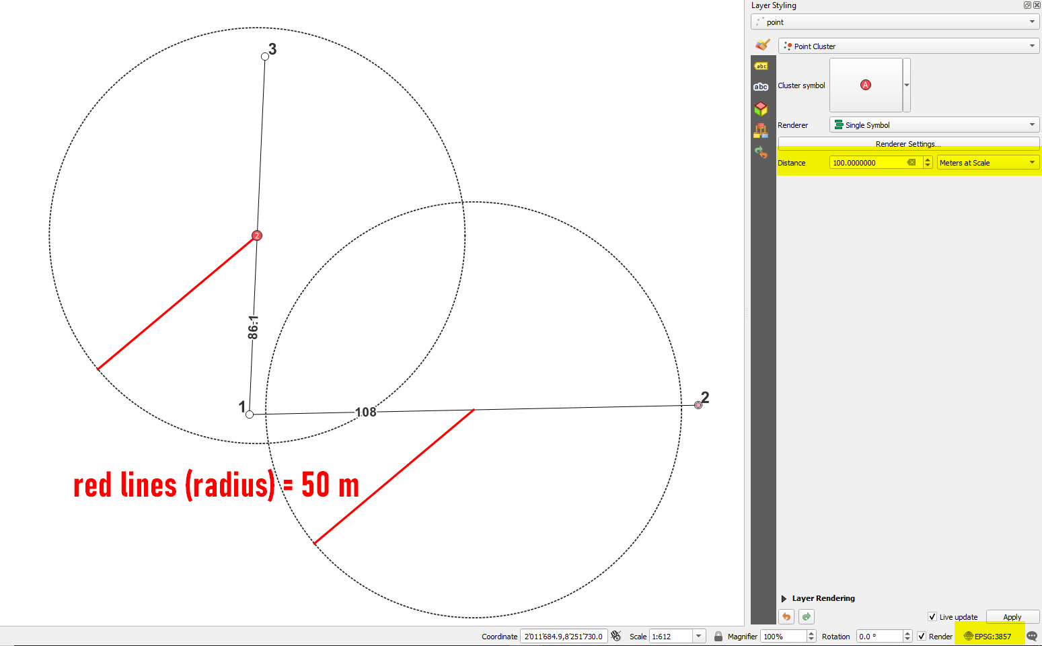
Task: Open the log messages icon
Action: [1033, 636]
